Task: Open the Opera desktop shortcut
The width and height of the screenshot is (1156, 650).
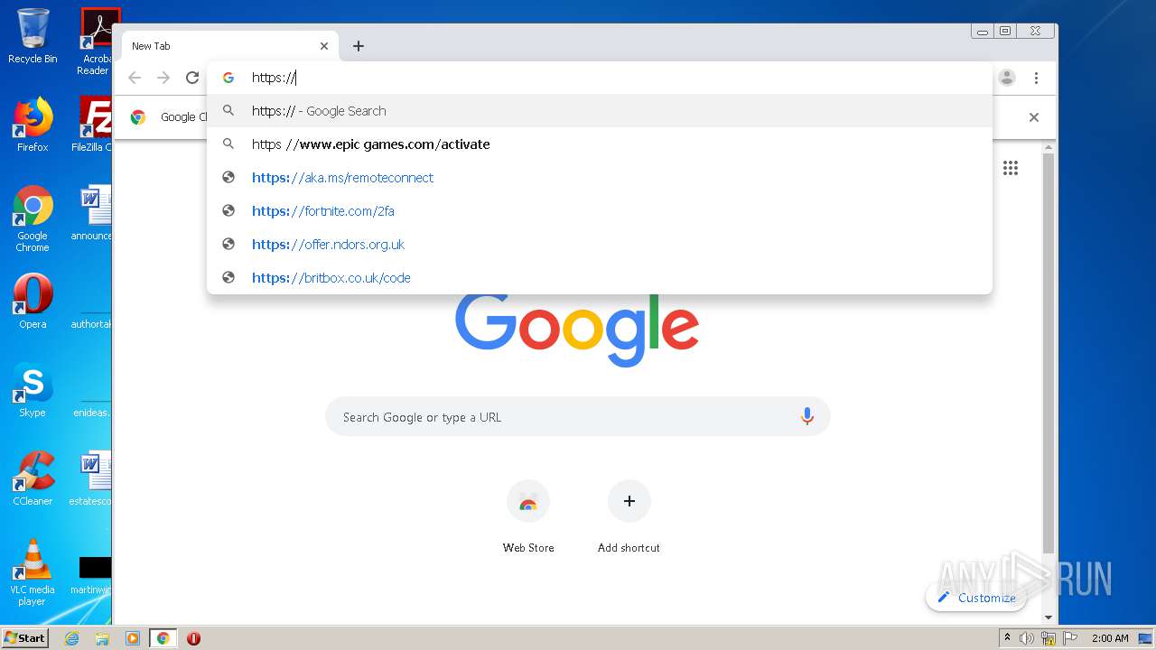Action: click(33, 302)
